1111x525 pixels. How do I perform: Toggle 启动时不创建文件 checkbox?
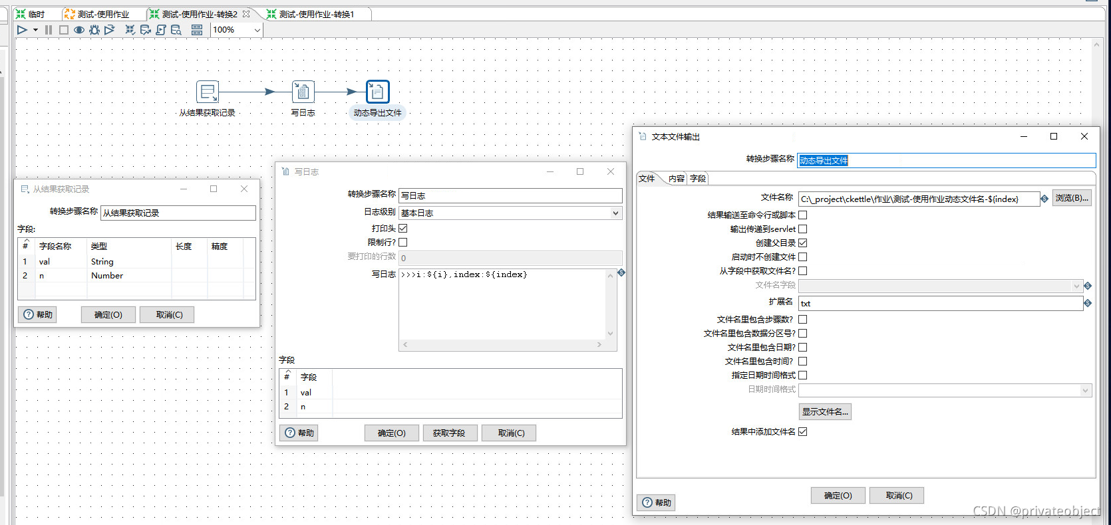click(x=803, y=257)
